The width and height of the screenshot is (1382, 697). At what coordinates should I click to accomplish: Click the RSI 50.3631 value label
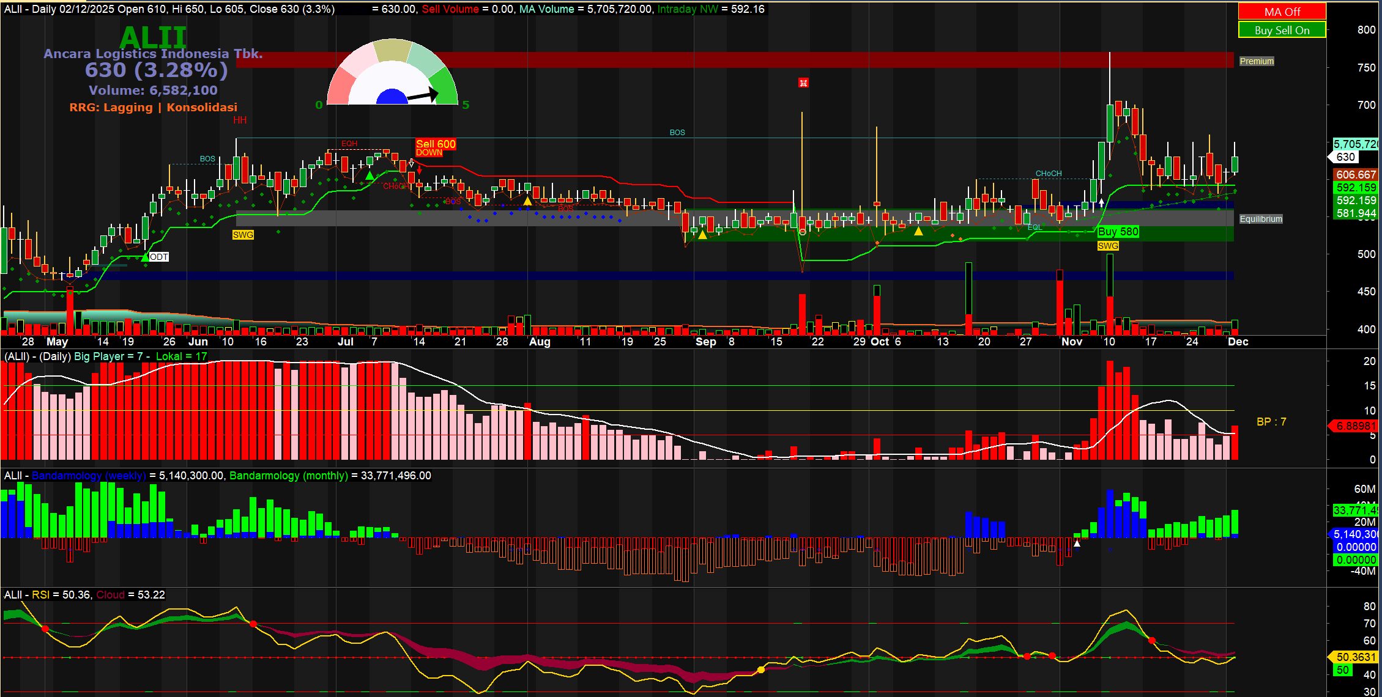point(1355,657)
